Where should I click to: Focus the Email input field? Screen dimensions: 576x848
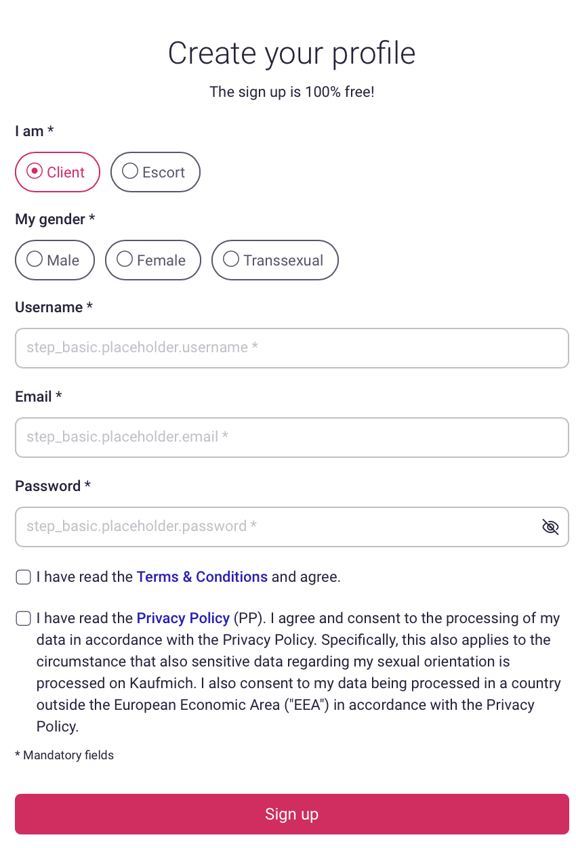pos(292,438)
